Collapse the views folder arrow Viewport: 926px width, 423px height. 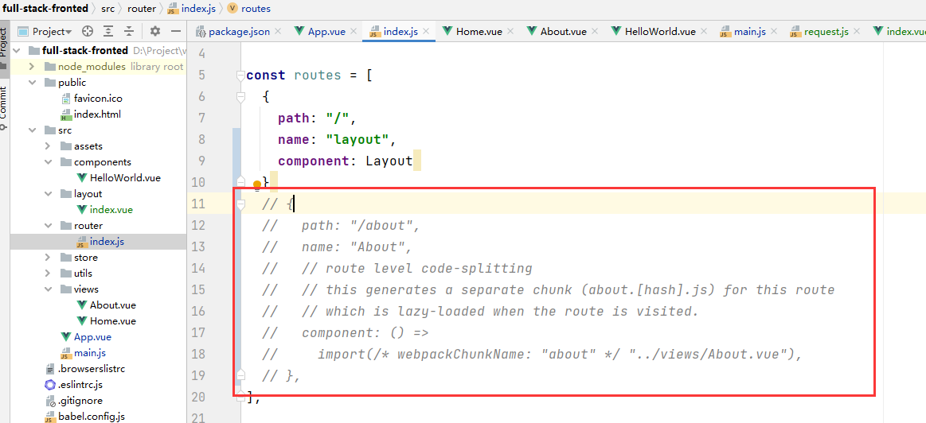[48, 289]
